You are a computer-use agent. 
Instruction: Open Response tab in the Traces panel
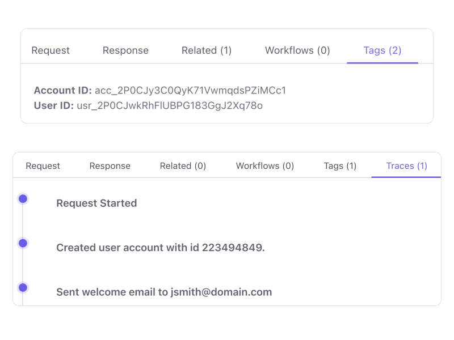[110, 166]
